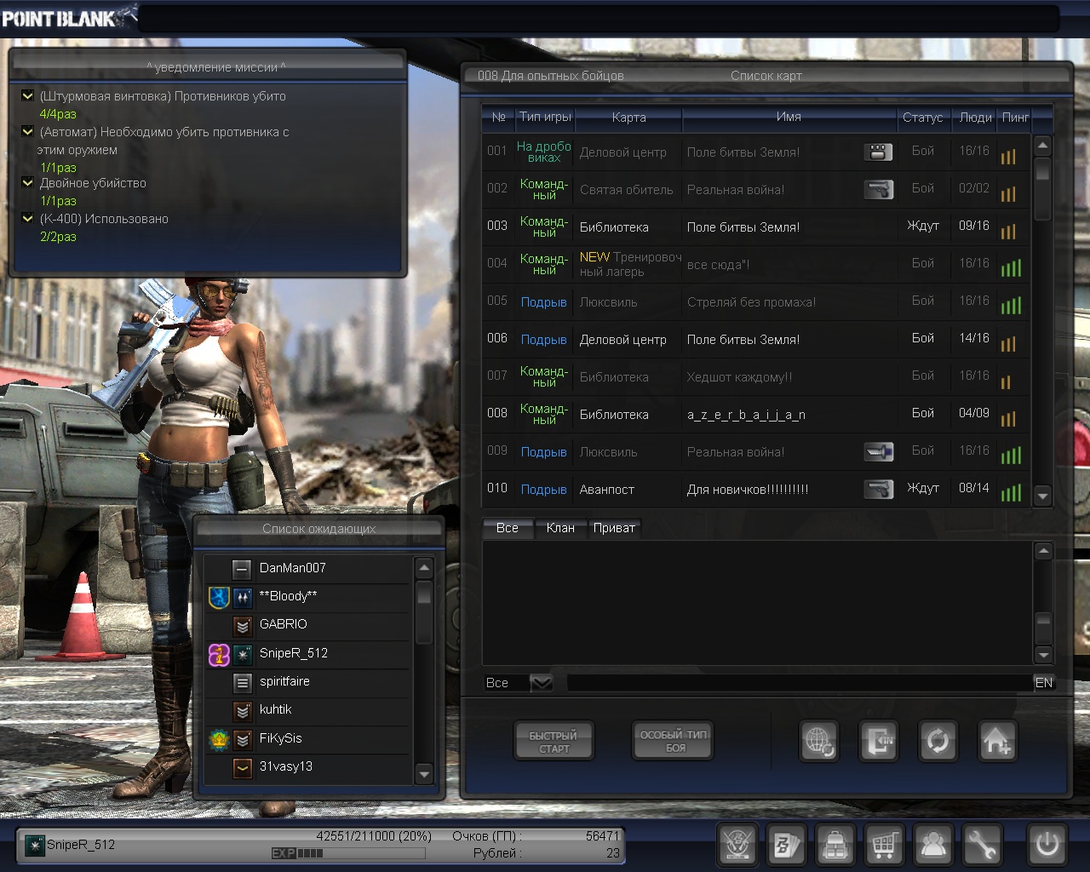
Task: Open the server selection globe icon
Action: (x=819, y=741)
